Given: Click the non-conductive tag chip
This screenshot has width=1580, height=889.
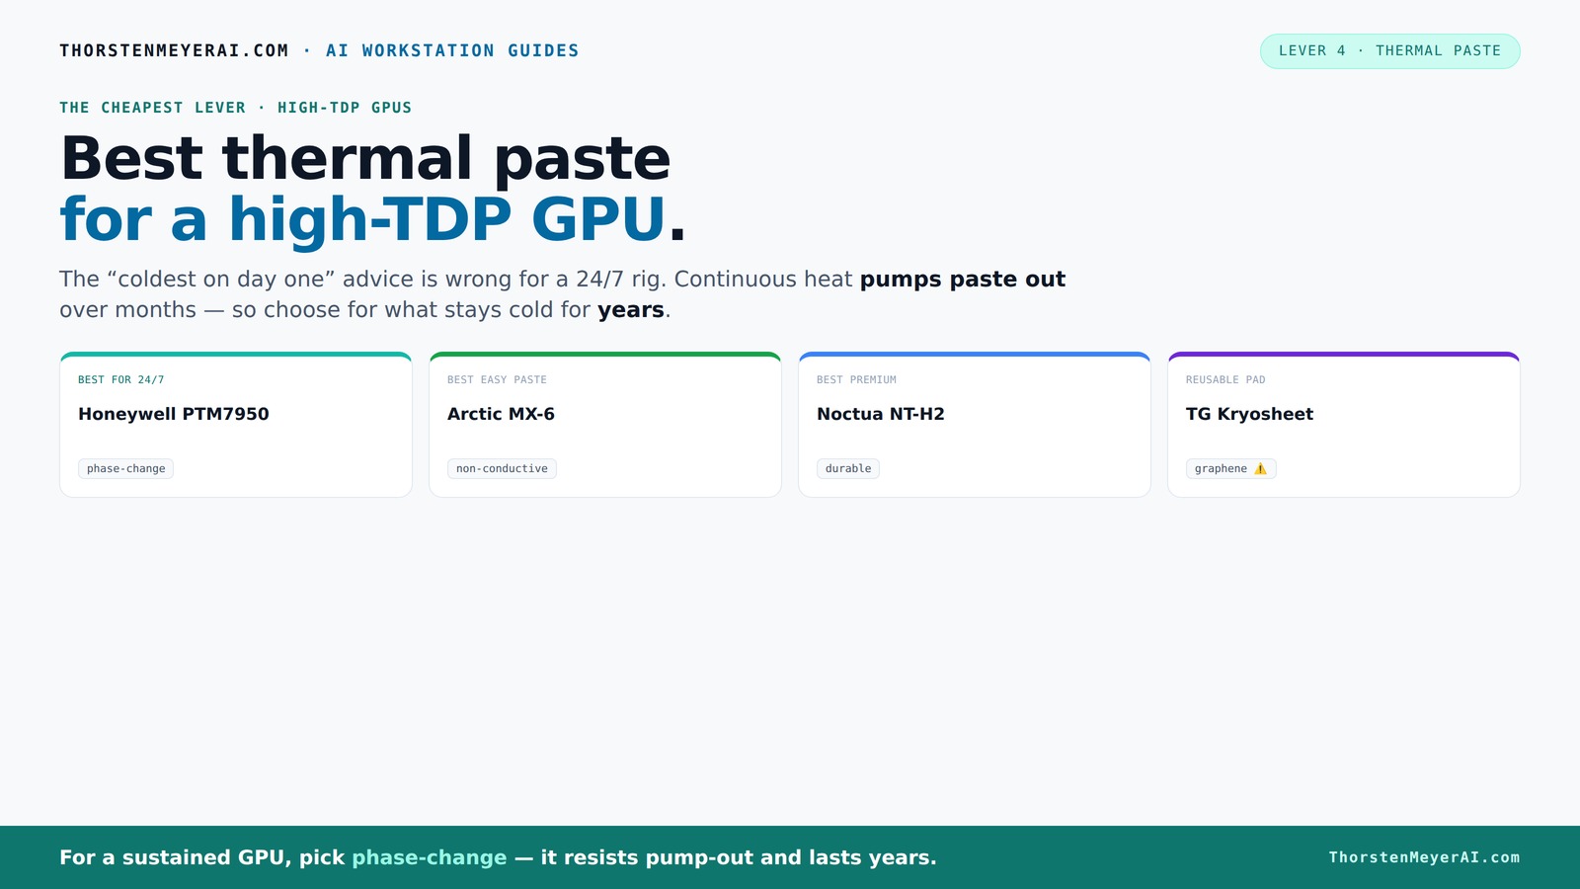Looking at the screenshot, I should 502,469.
